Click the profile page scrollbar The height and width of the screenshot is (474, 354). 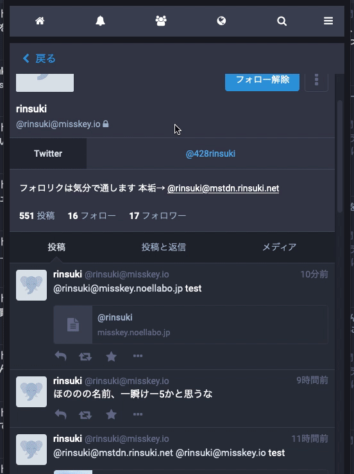339,157
